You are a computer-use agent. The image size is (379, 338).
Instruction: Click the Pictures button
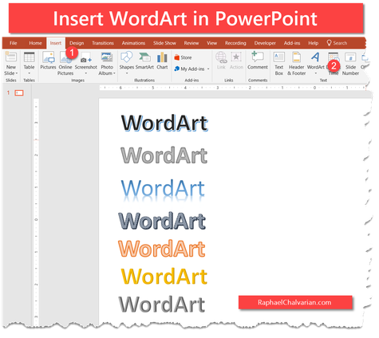pyautogui.click(x=48, y=61)
